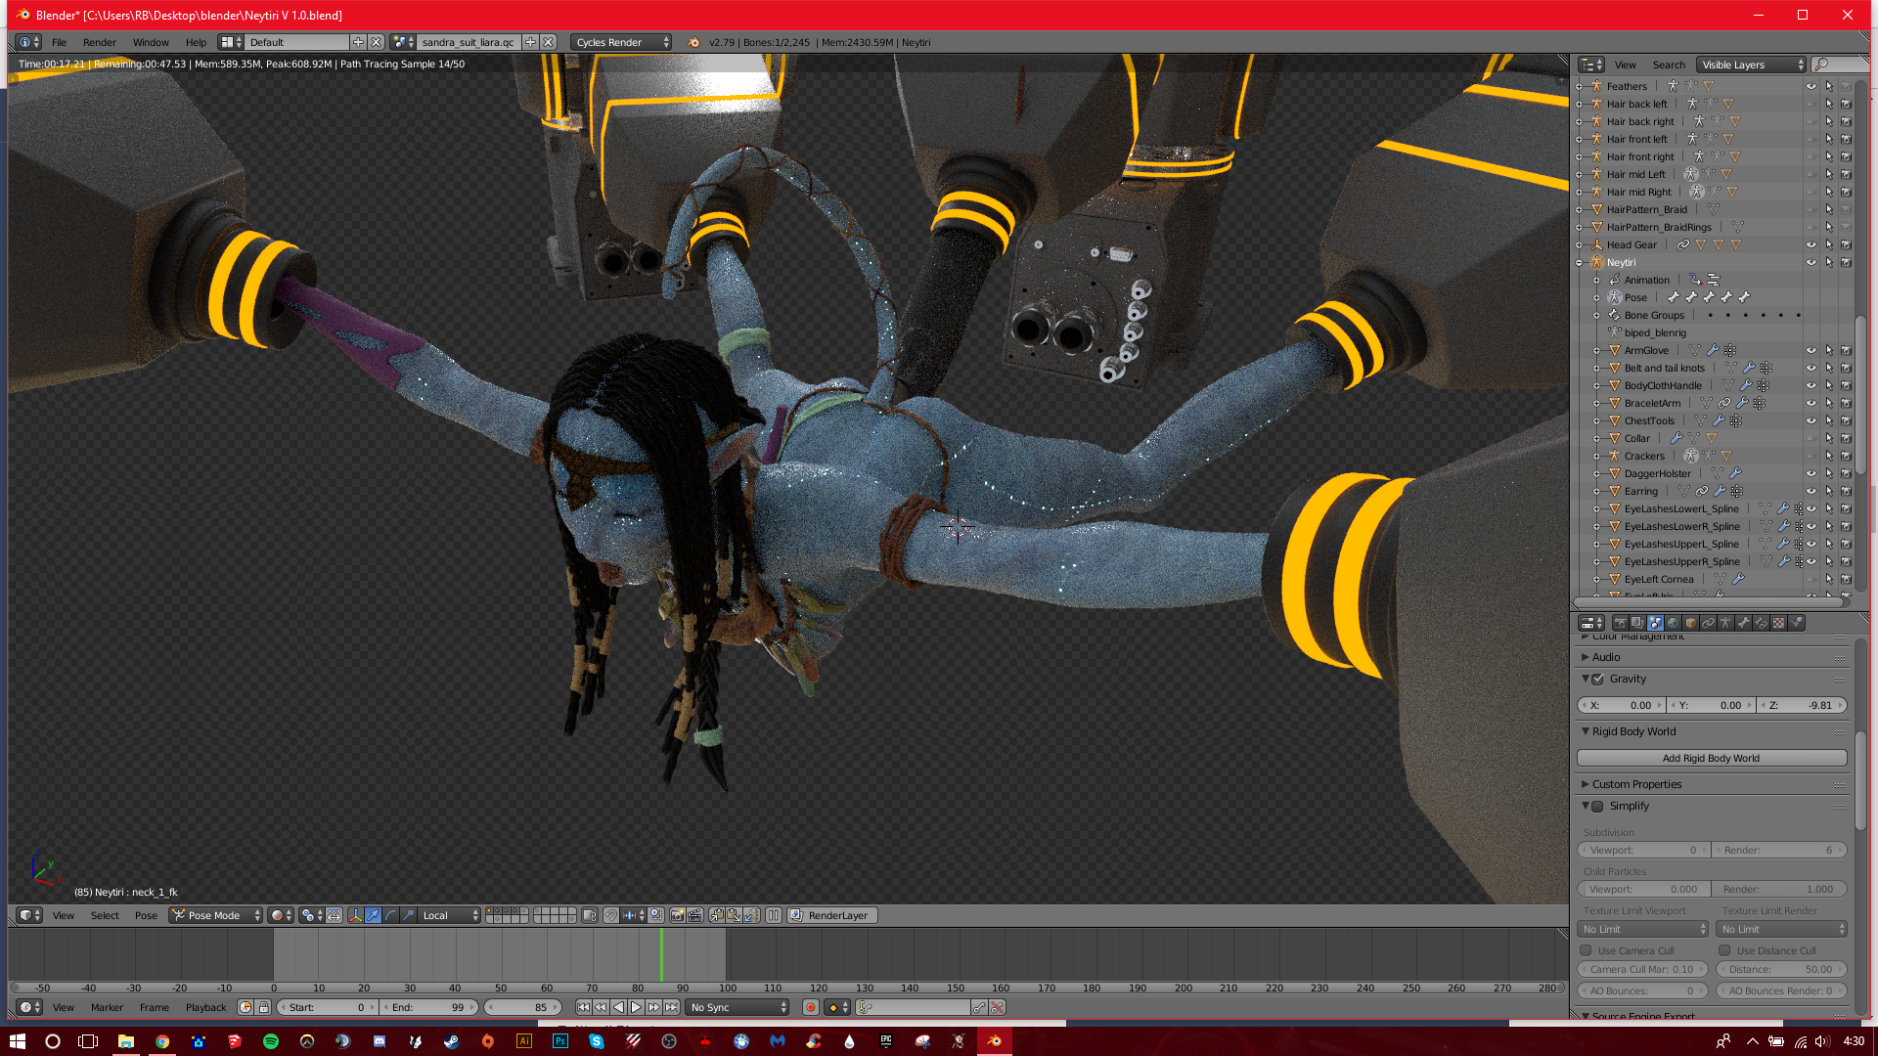
Task: Open the Constraints properties chain icon
Action: (x=1708, y=623)
